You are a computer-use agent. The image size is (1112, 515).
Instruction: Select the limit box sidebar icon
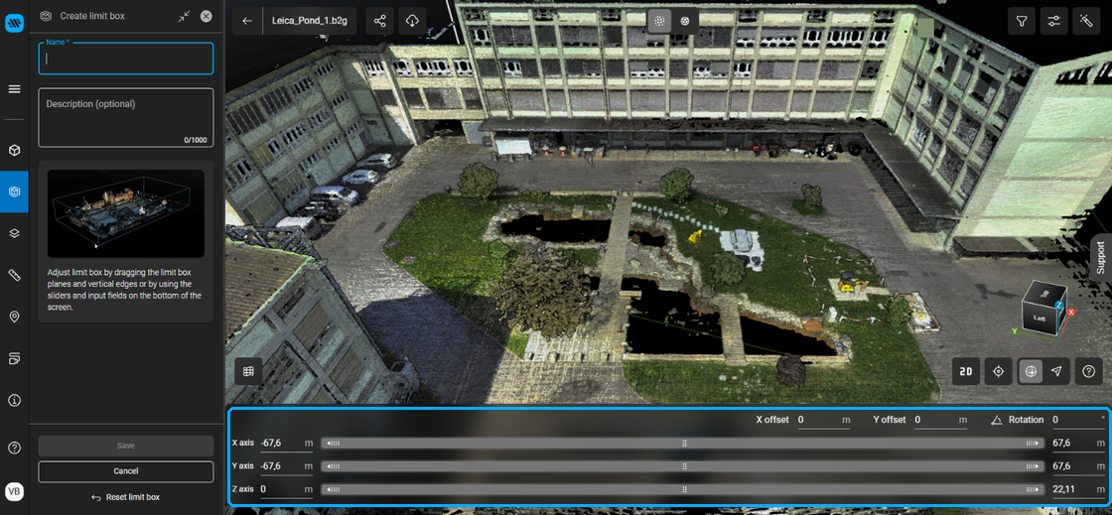point(14,192)
